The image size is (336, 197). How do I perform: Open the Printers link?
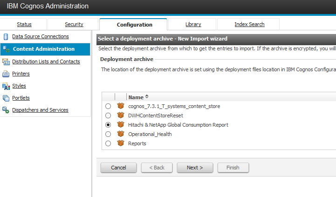coord(21,74)
